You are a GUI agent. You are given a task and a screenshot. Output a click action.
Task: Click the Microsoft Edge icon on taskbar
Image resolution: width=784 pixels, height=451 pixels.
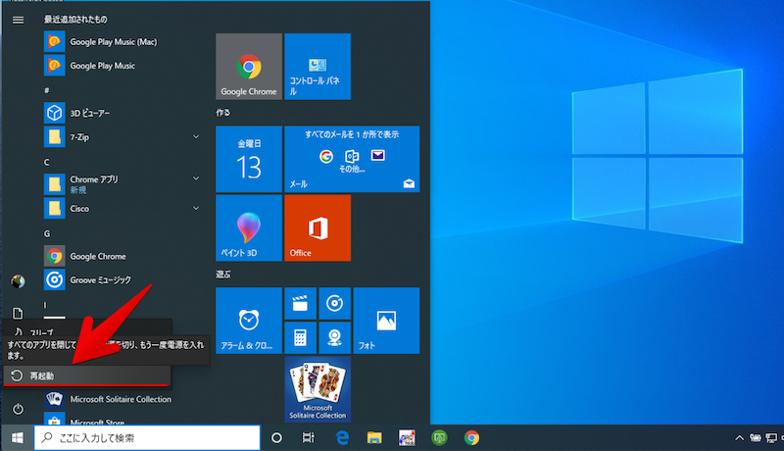click(343, 437)
